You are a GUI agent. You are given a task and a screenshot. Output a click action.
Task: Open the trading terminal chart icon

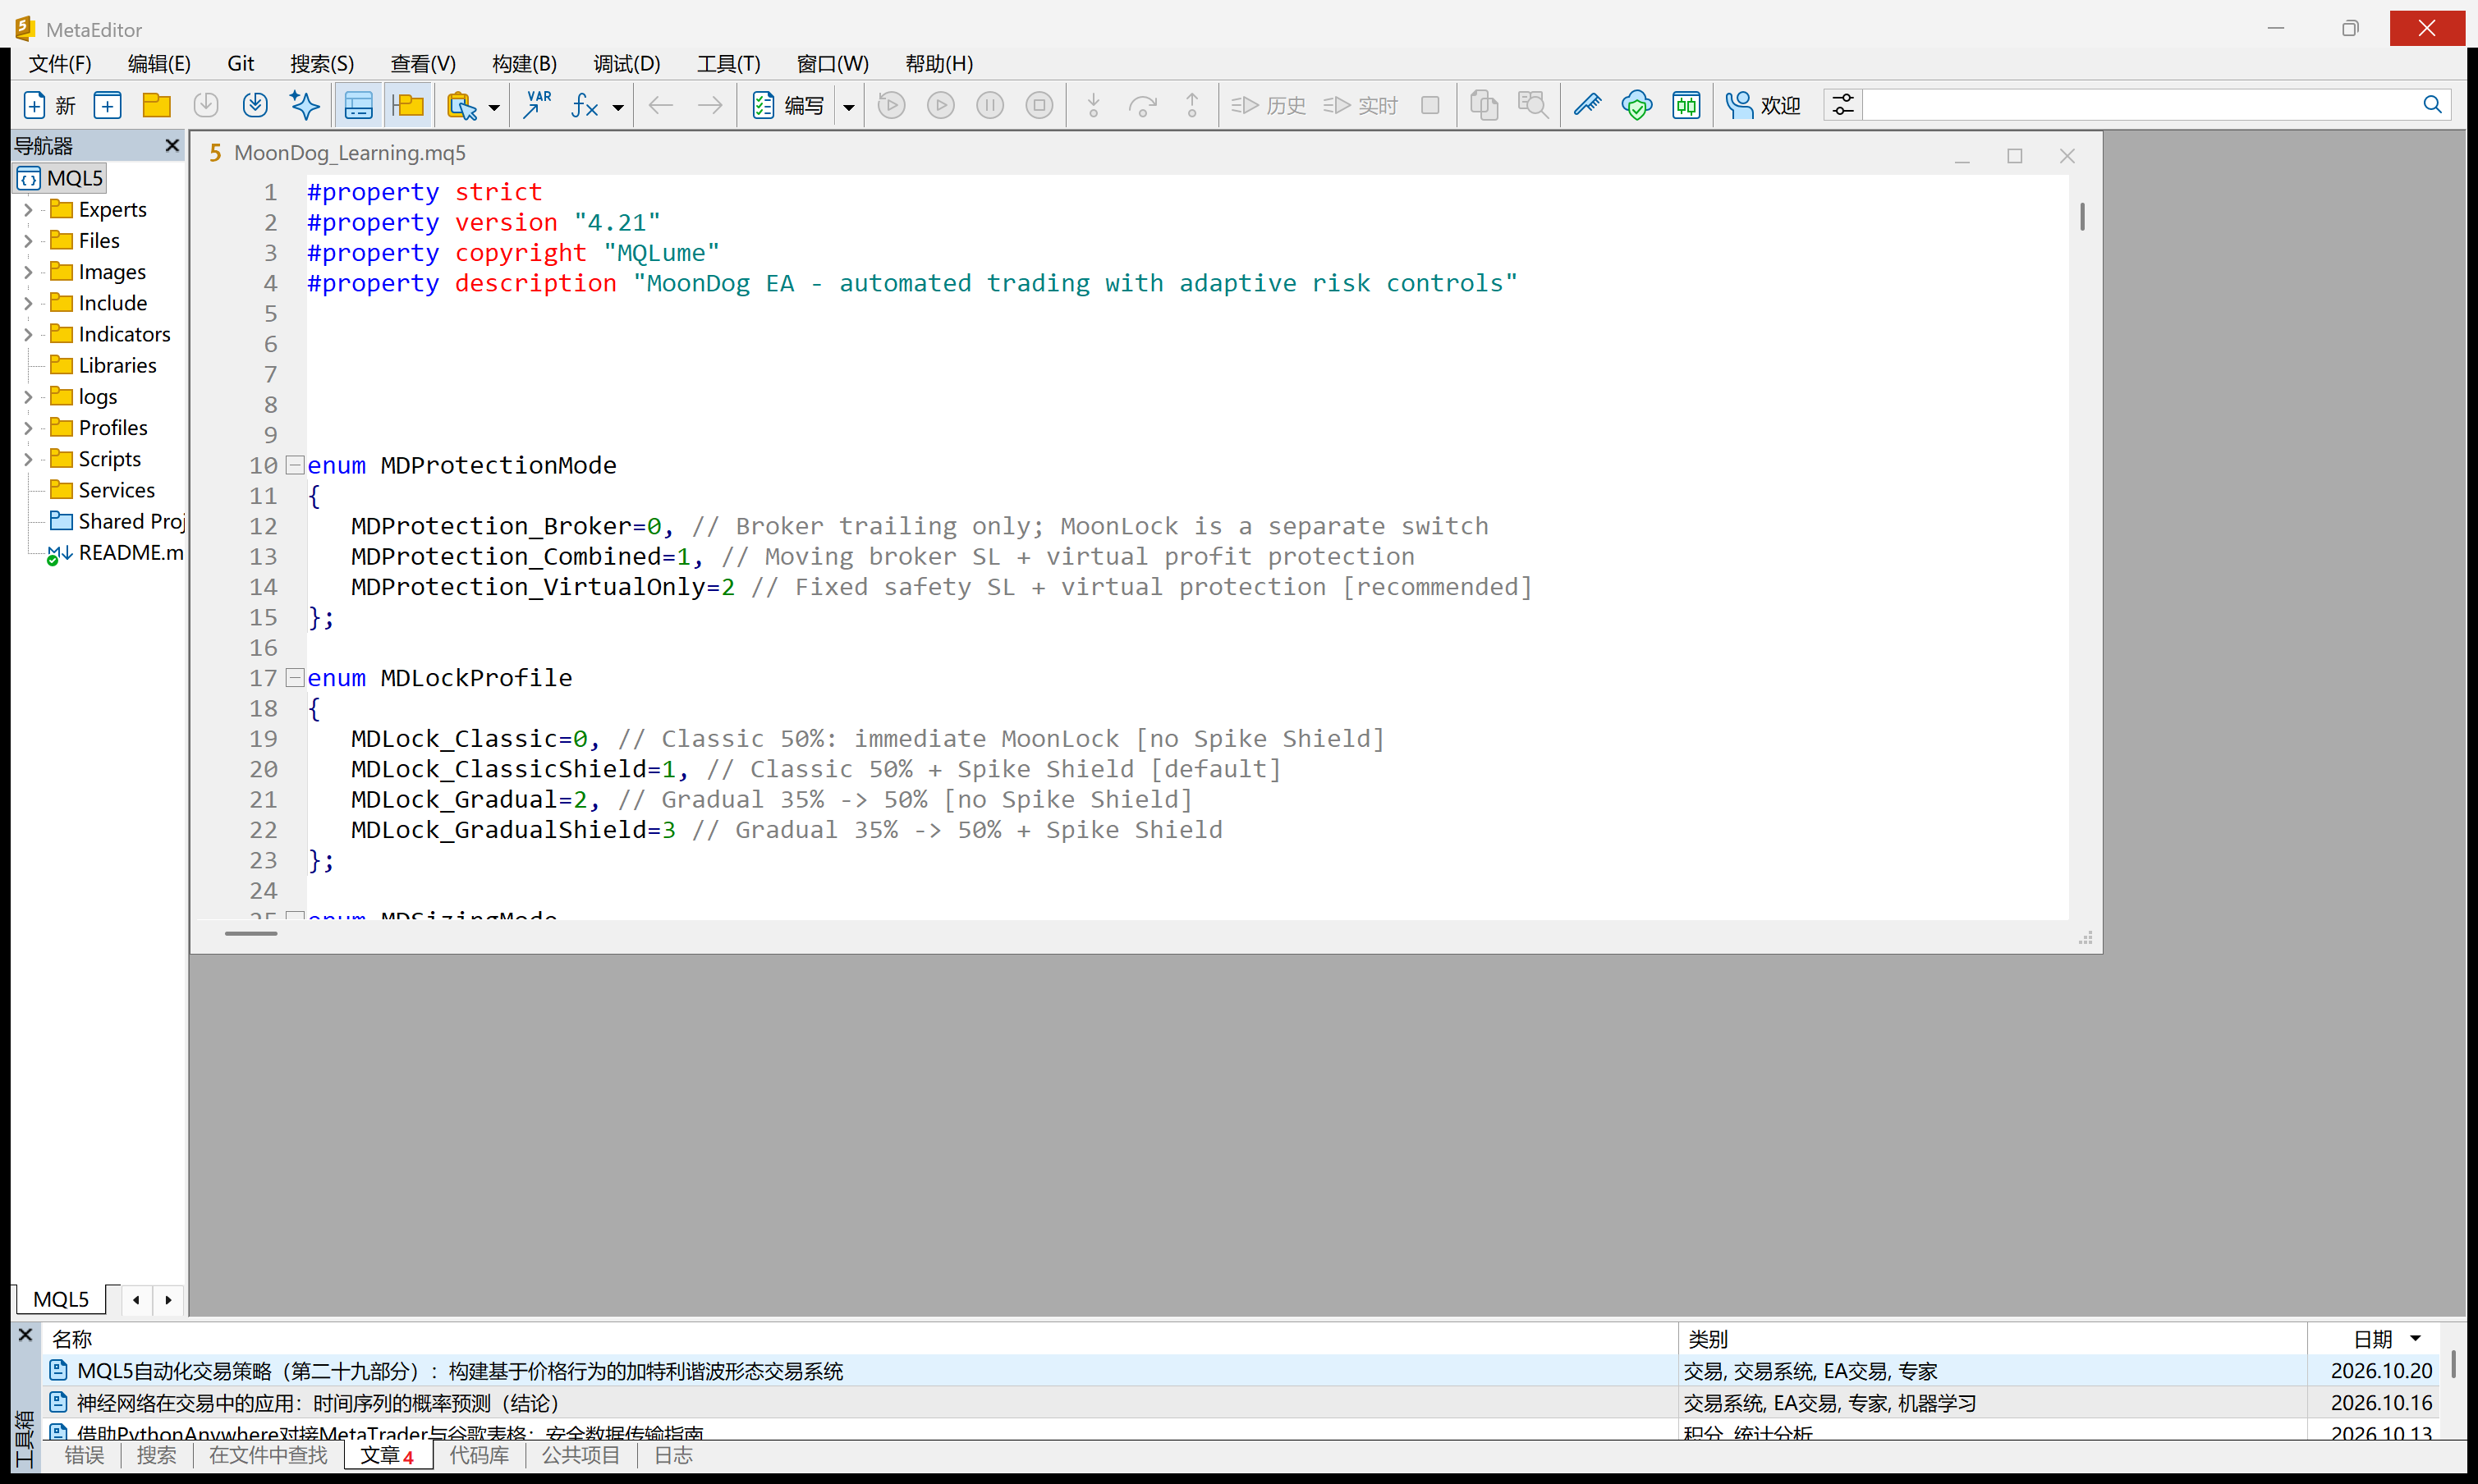coord(1686,105)
